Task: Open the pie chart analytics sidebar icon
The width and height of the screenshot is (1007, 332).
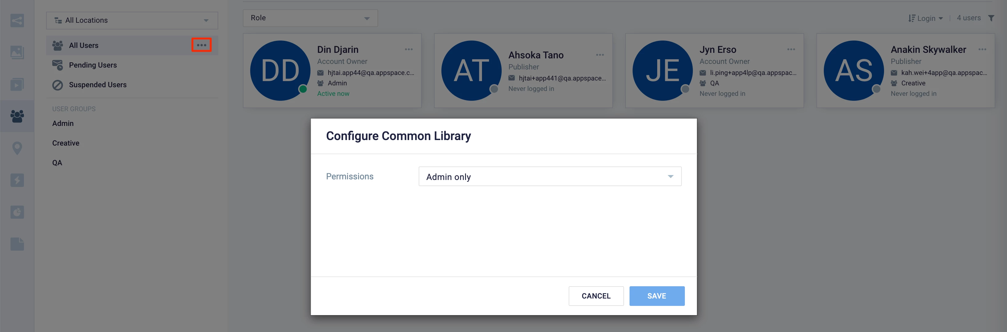Action: tap(17, 212)
